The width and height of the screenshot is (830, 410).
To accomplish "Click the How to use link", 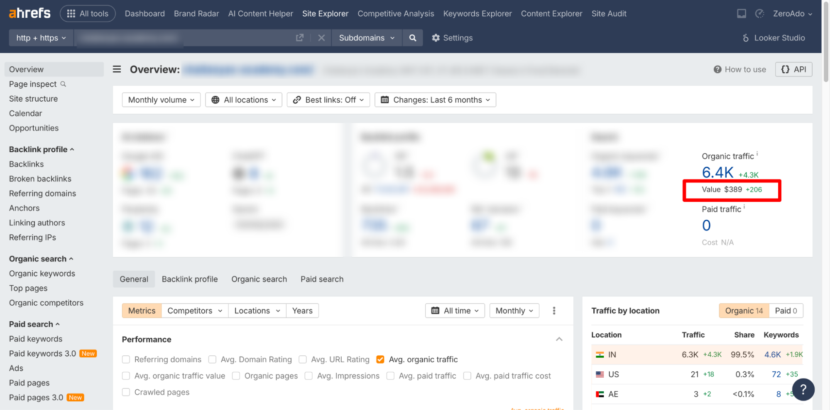I will tap(739, 69).
